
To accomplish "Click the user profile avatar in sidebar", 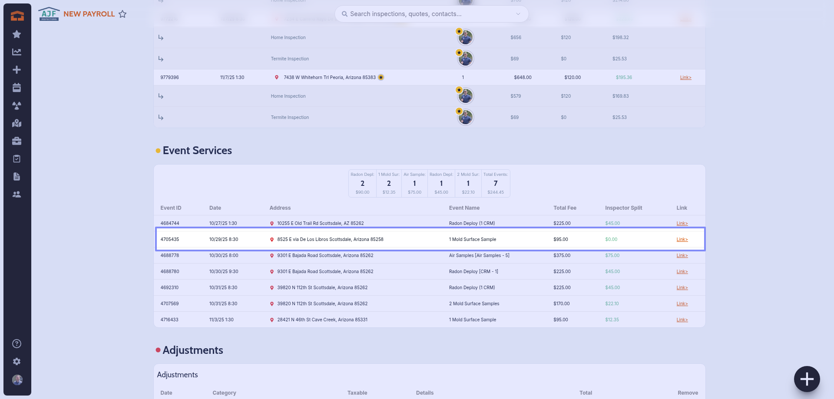I will click(x=17, y=380).
